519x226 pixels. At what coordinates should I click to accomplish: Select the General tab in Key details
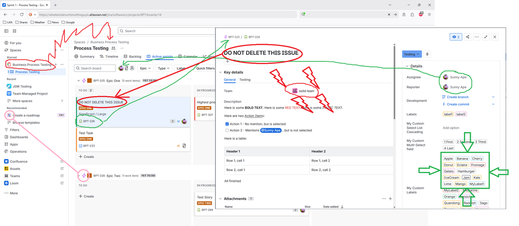pyautogui.click(x=230, y=79)
